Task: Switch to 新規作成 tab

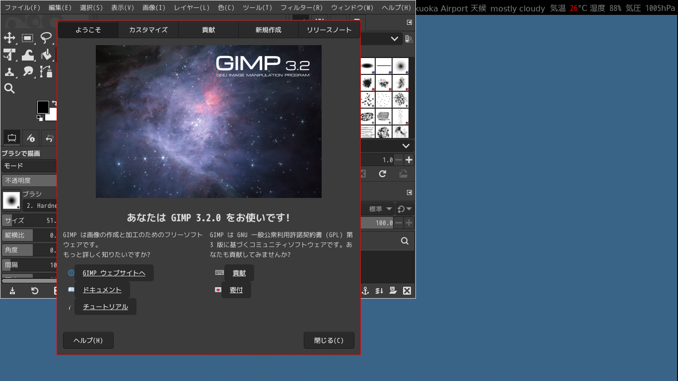Action: pyautogui.click(x=269, y=30)
